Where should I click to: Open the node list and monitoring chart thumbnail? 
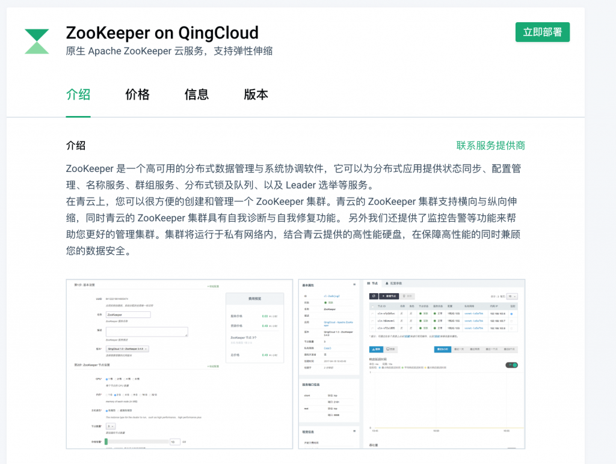411,364
